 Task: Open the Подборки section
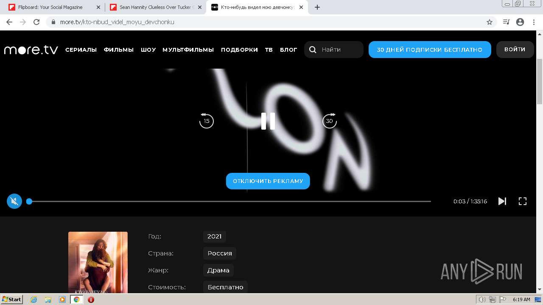[239, 50]
